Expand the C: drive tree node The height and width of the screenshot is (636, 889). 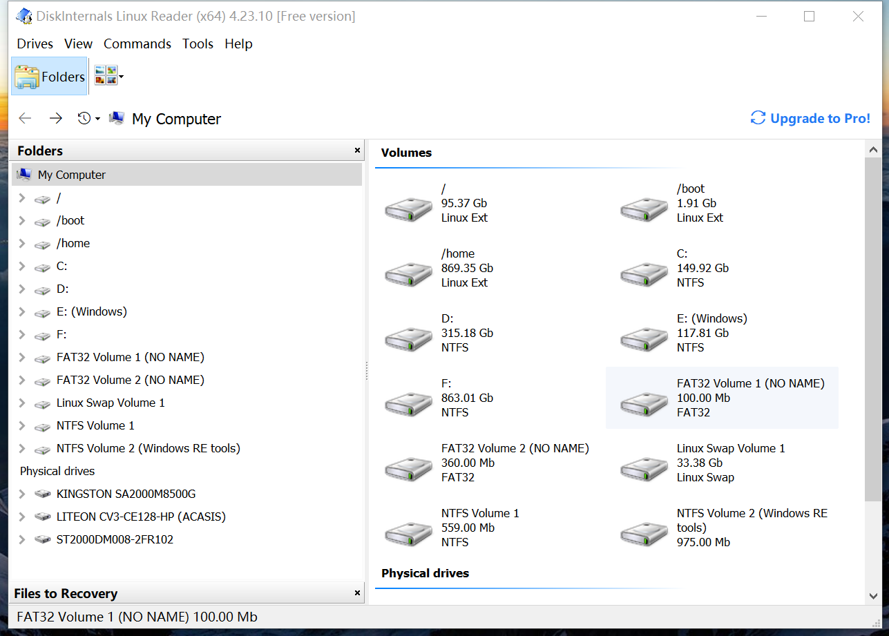click(x=22, y=267)
